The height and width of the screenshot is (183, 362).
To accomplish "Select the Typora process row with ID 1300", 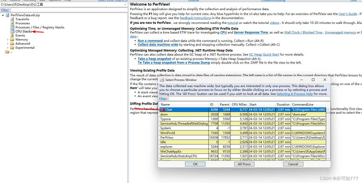I will click(243, 119).
